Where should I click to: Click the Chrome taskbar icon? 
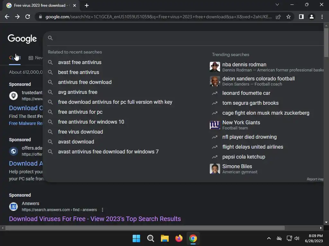[193, 238]
